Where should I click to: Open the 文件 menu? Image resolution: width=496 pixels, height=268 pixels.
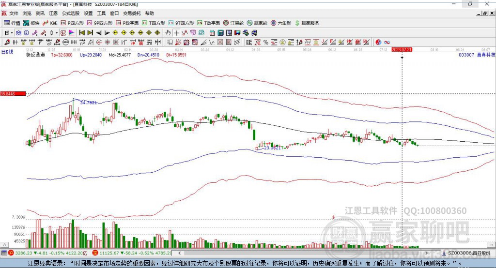coord(14,13)
